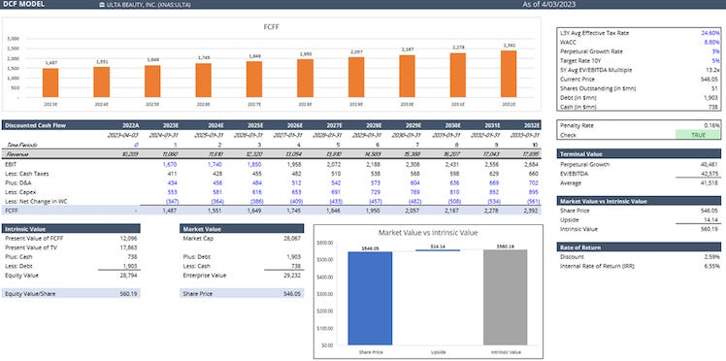Select the Market Cap value 28,067
726x361 pixels.
(x=292, y=239)
